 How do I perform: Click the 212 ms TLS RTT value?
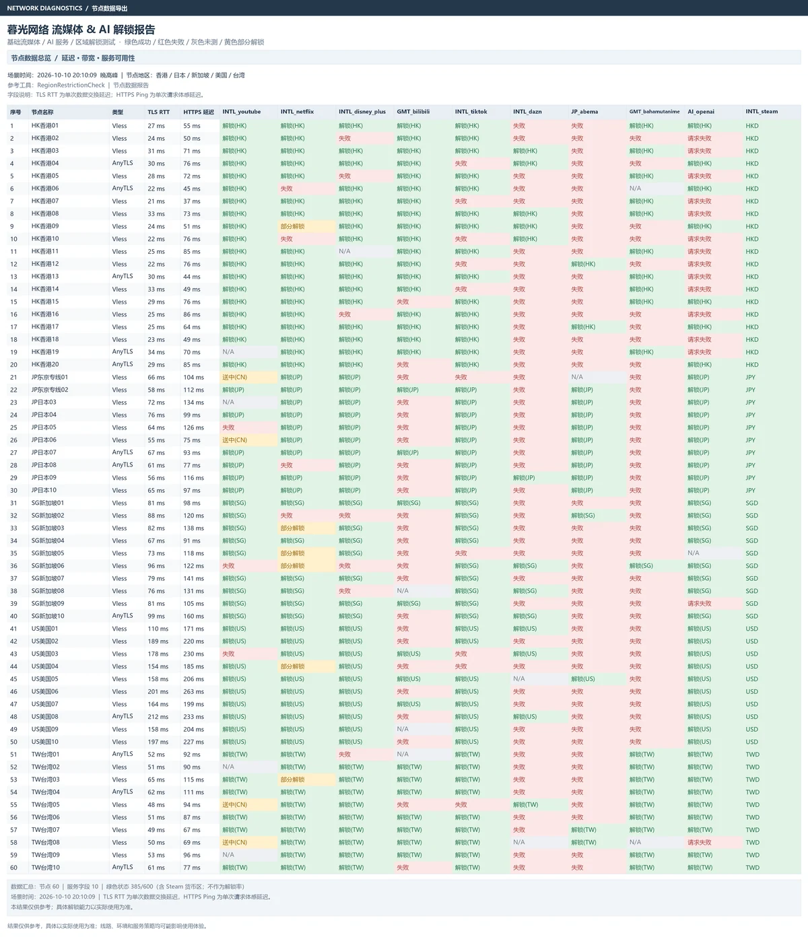158,717
